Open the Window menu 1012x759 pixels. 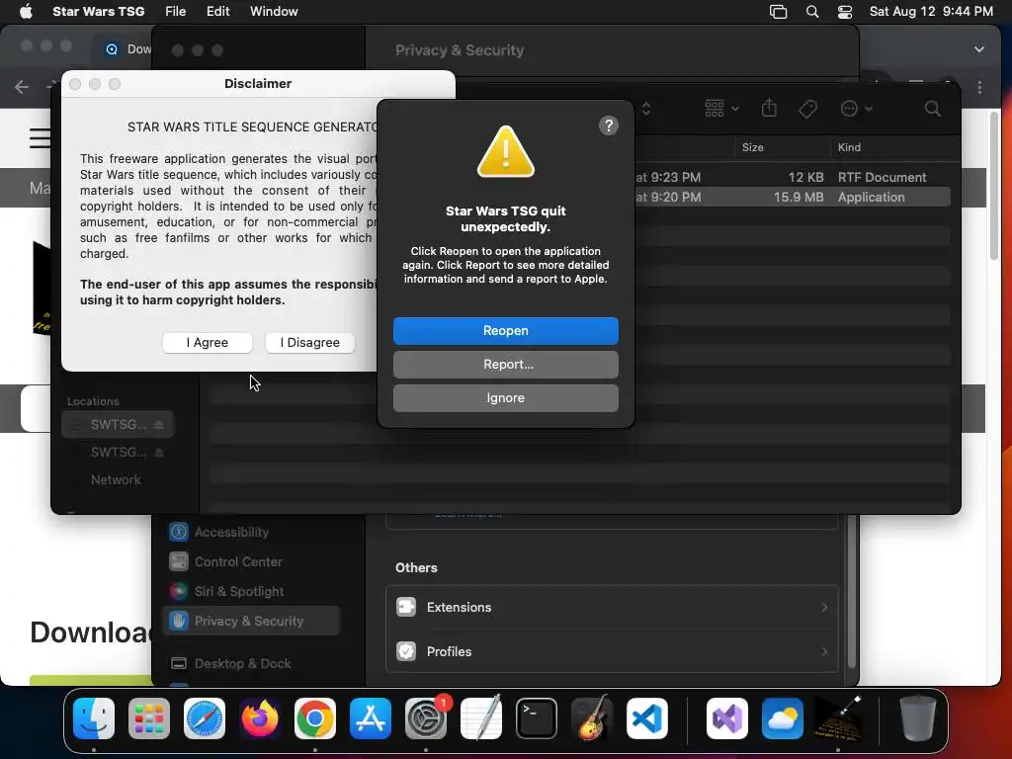(x=274, y=11)
